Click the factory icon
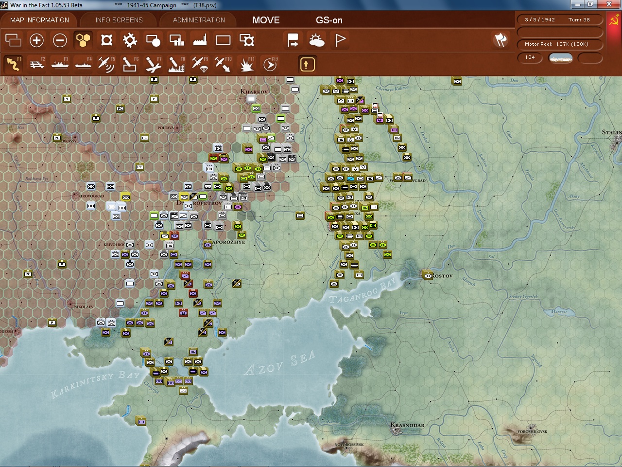 point(200,40)
